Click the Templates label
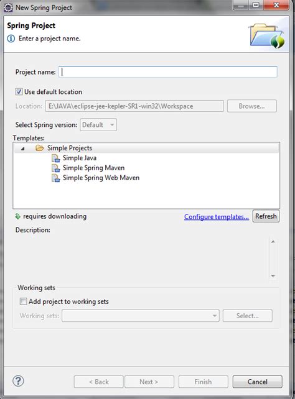This screenshot has width=295, height=399. point(29,138)
